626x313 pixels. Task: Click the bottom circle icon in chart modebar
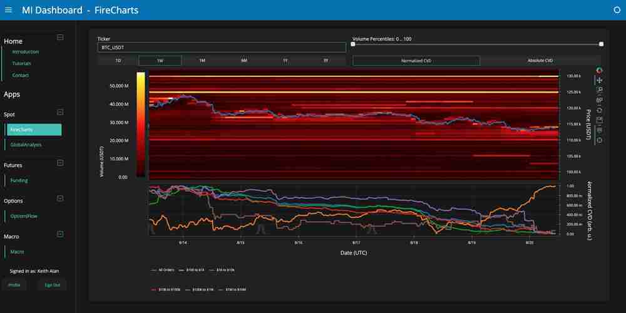[x=600, y=140]
